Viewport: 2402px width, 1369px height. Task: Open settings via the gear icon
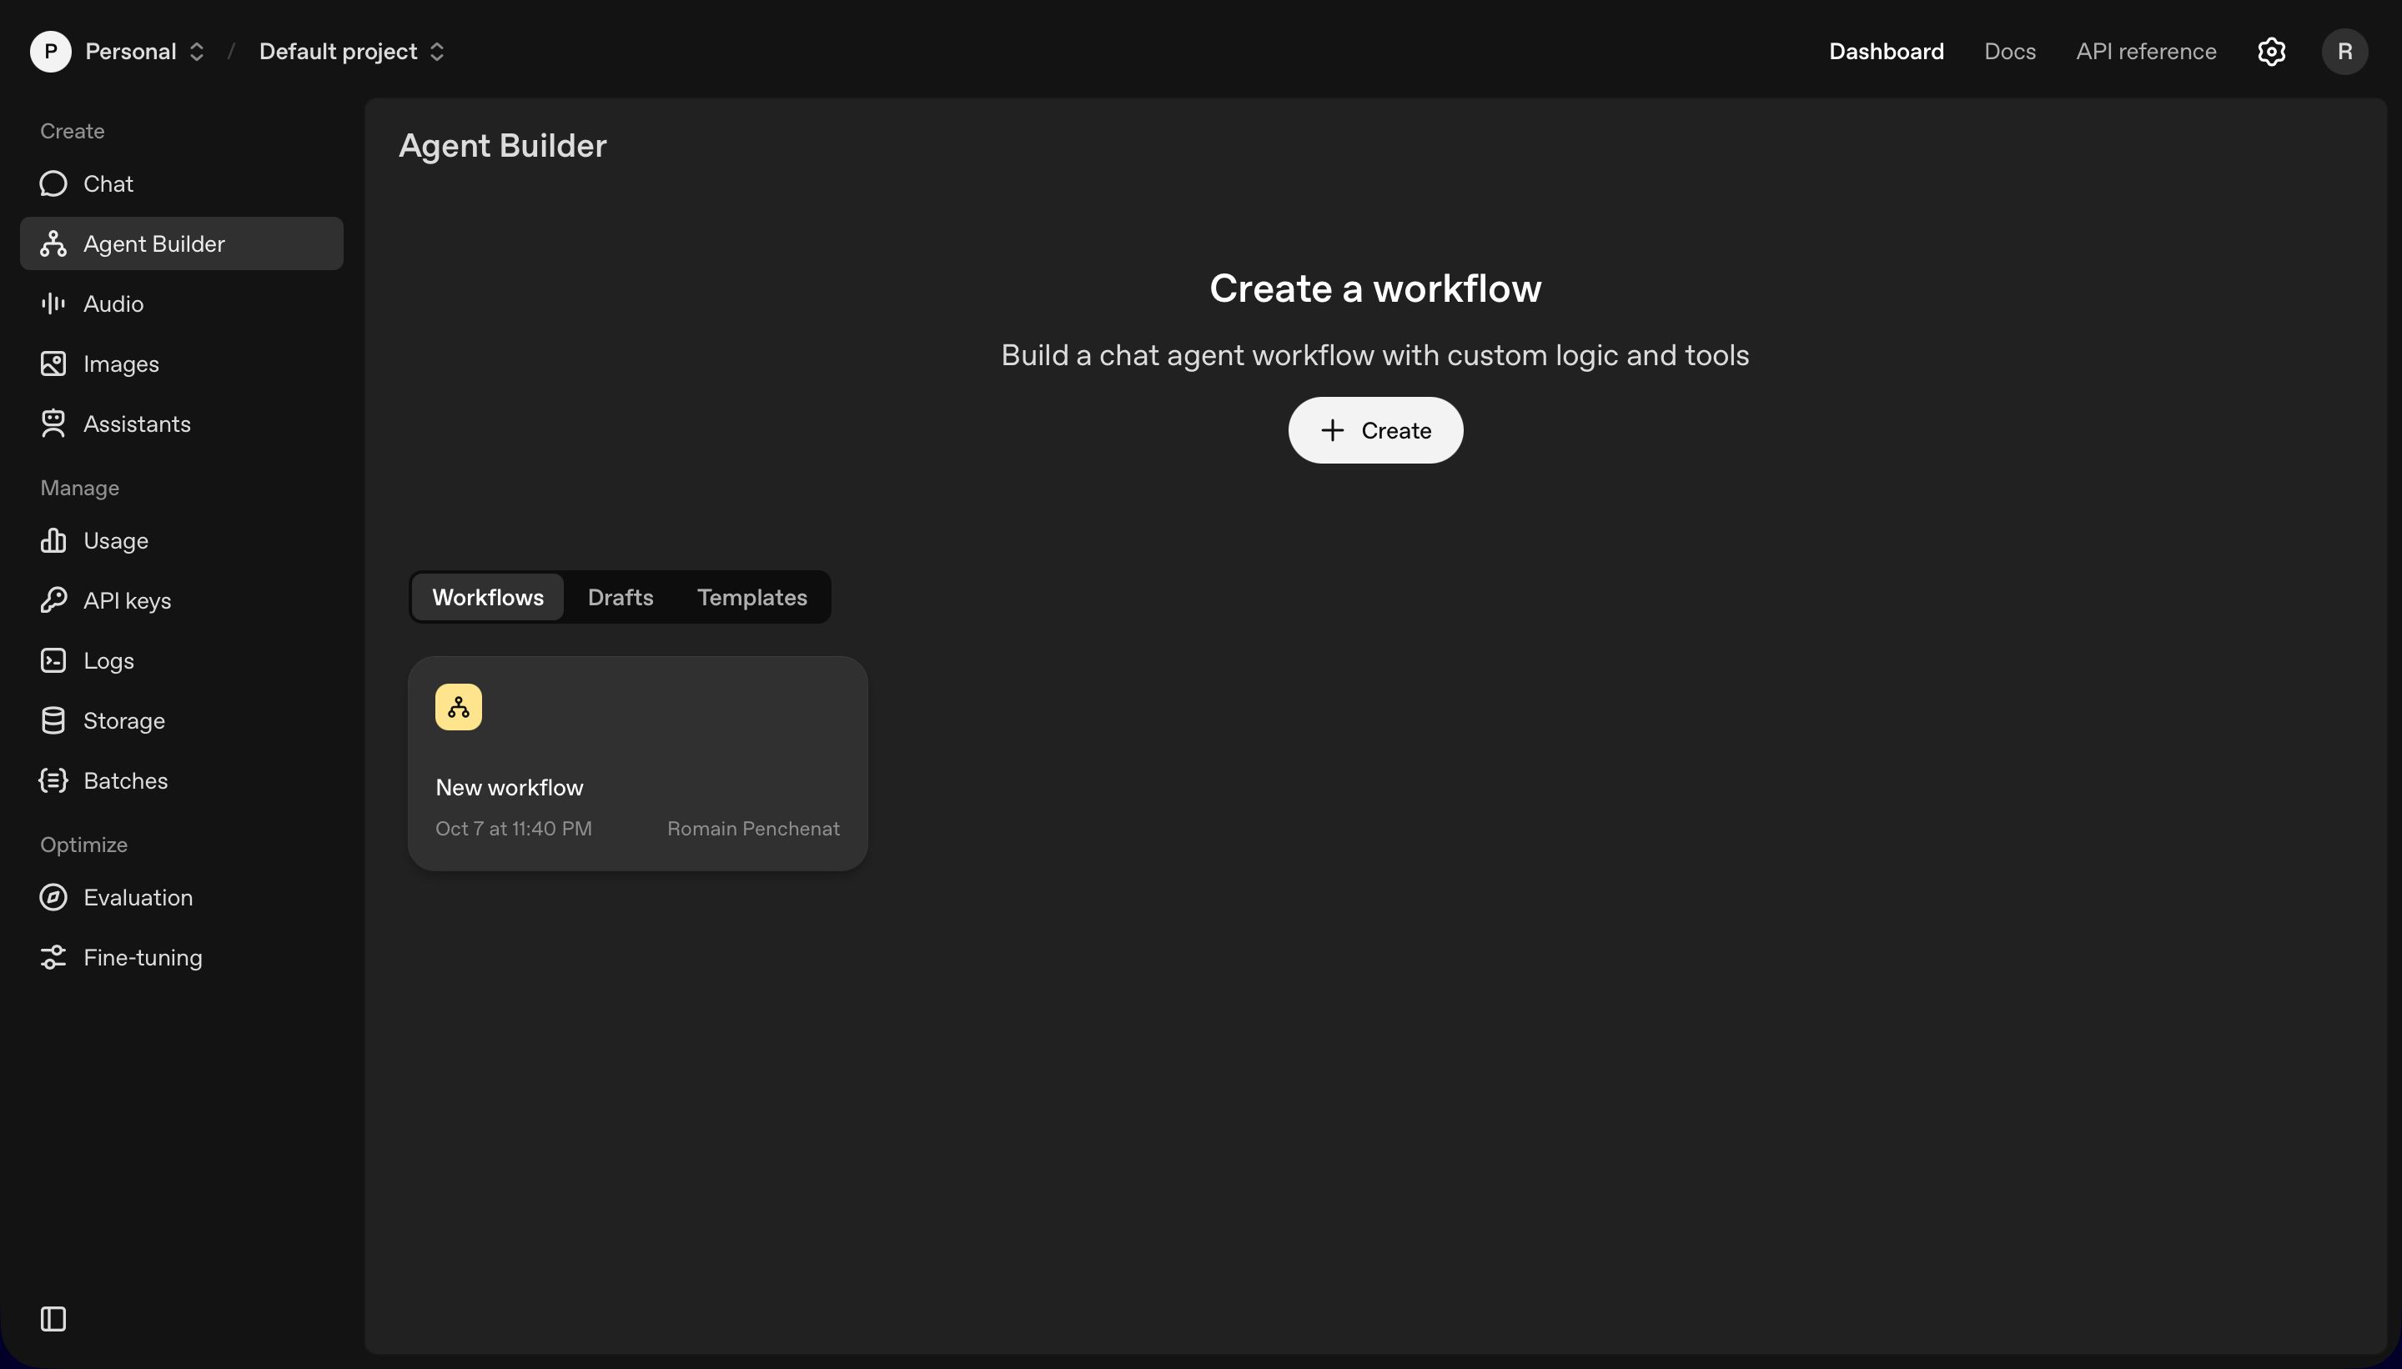[2271, 52]
